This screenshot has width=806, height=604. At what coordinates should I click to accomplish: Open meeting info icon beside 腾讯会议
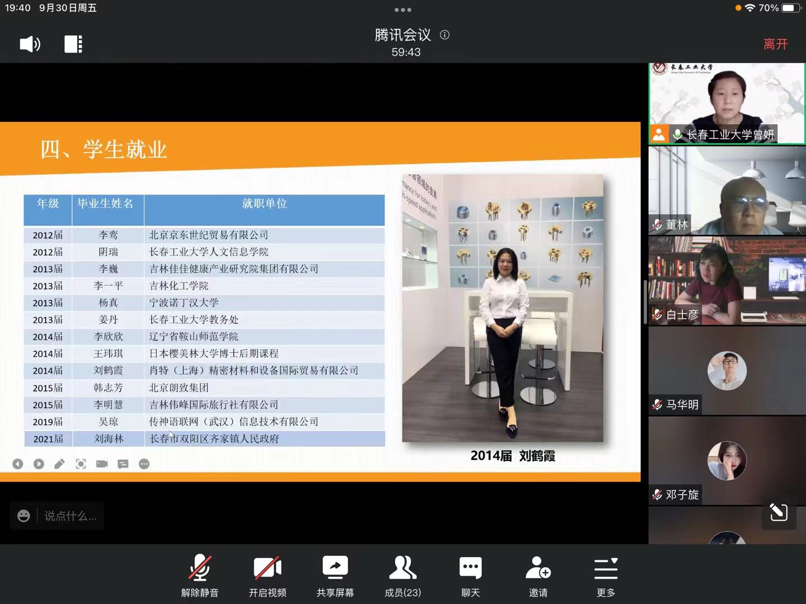(444, 35)
